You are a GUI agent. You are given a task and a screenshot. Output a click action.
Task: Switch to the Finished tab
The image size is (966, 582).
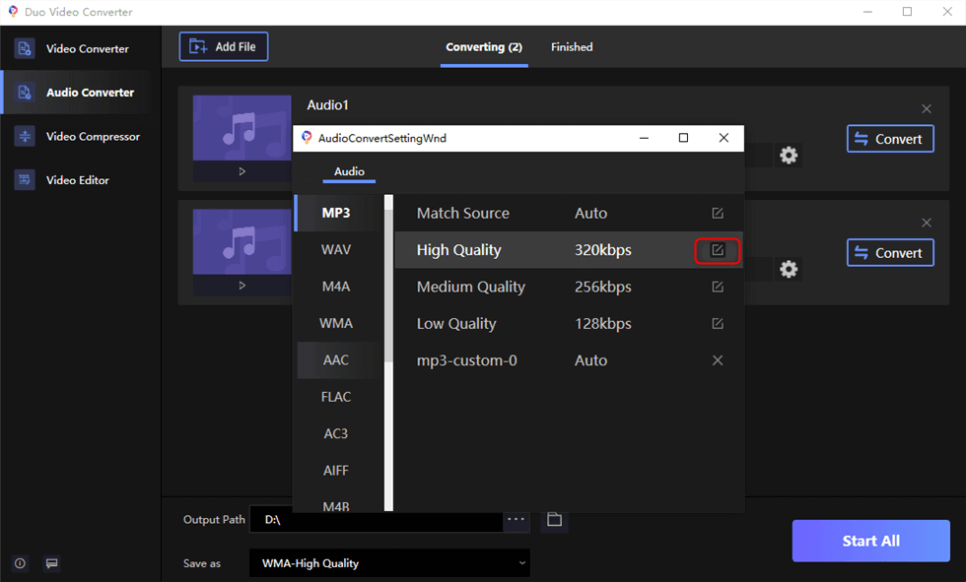click(572, 47)
